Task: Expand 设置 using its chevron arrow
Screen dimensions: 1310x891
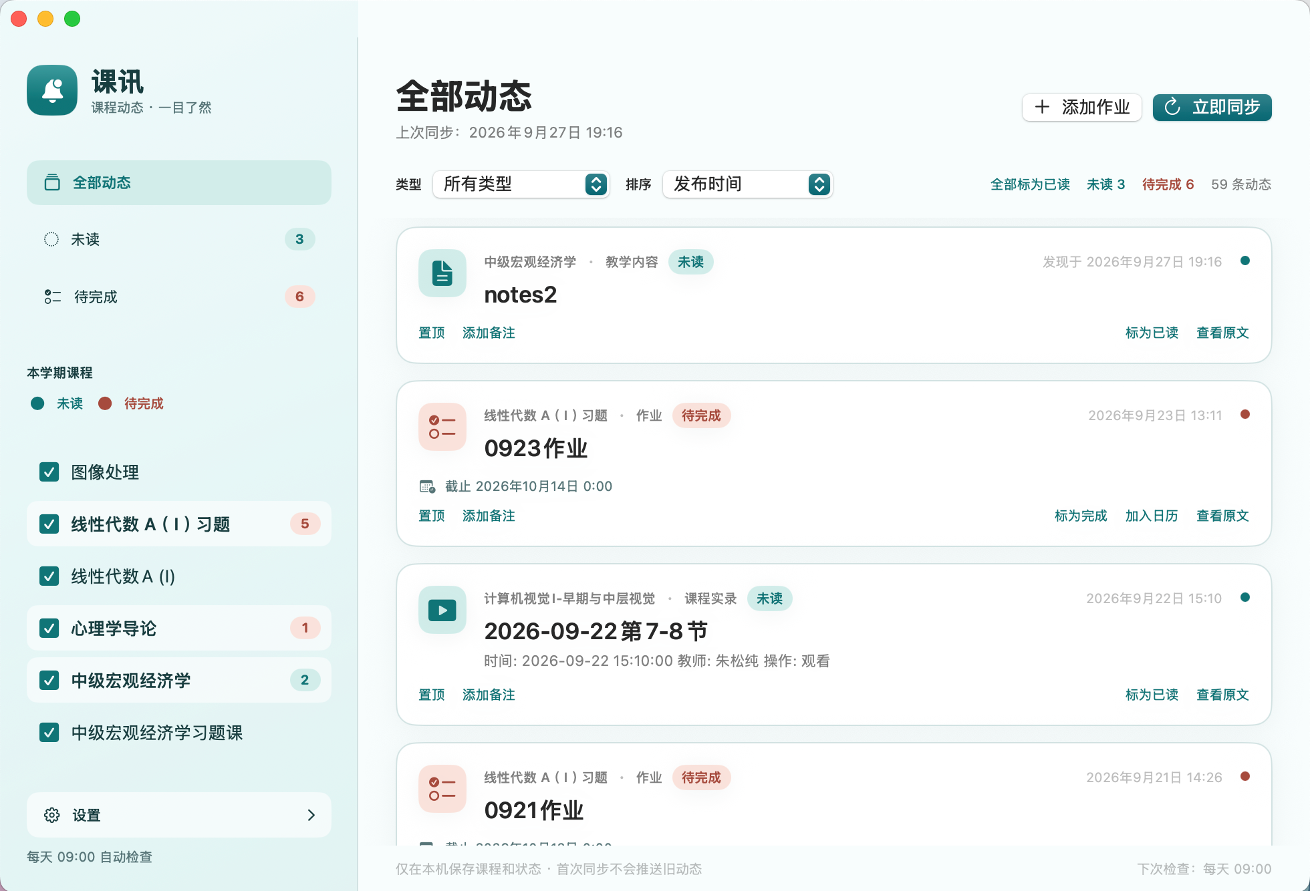Action: pyautogui.click(x=311, y=815)
